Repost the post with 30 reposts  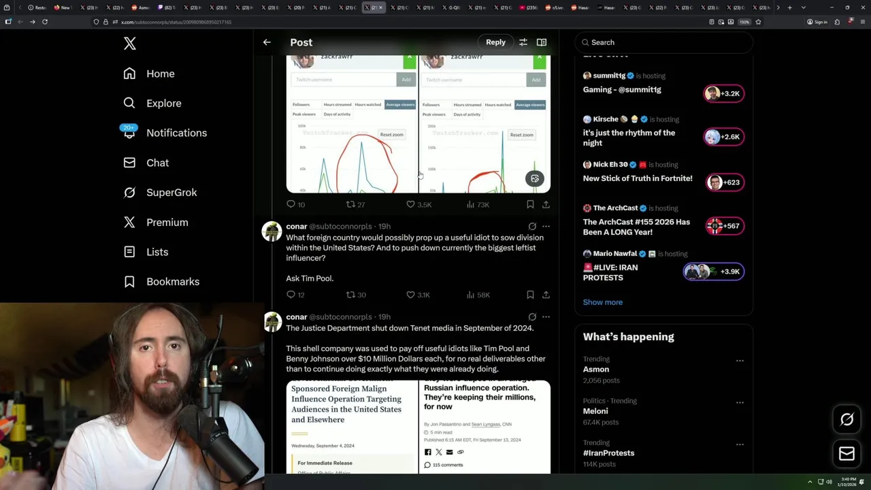click(x=356, y=295)
